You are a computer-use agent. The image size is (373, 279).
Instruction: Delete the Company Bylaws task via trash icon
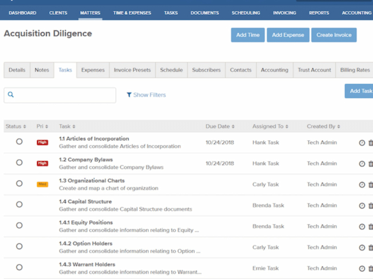click(370, 164)
